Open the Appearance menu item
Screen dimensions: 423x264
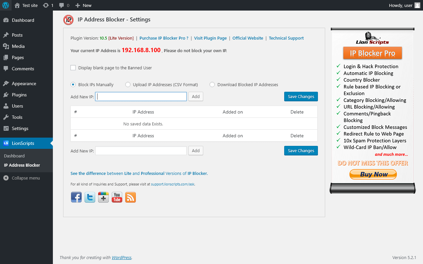(26, 83)
